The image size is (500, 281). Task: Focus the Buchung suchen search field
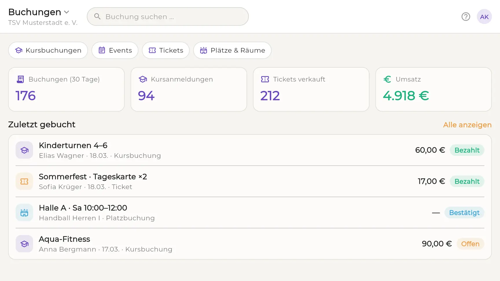pos(168,16)
